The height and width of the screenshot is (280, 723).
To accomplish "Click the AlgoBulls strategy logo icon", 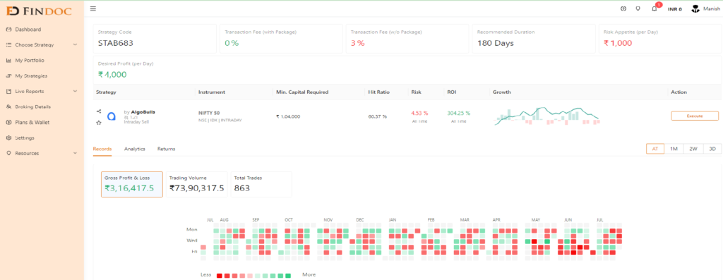I will 112,116.
